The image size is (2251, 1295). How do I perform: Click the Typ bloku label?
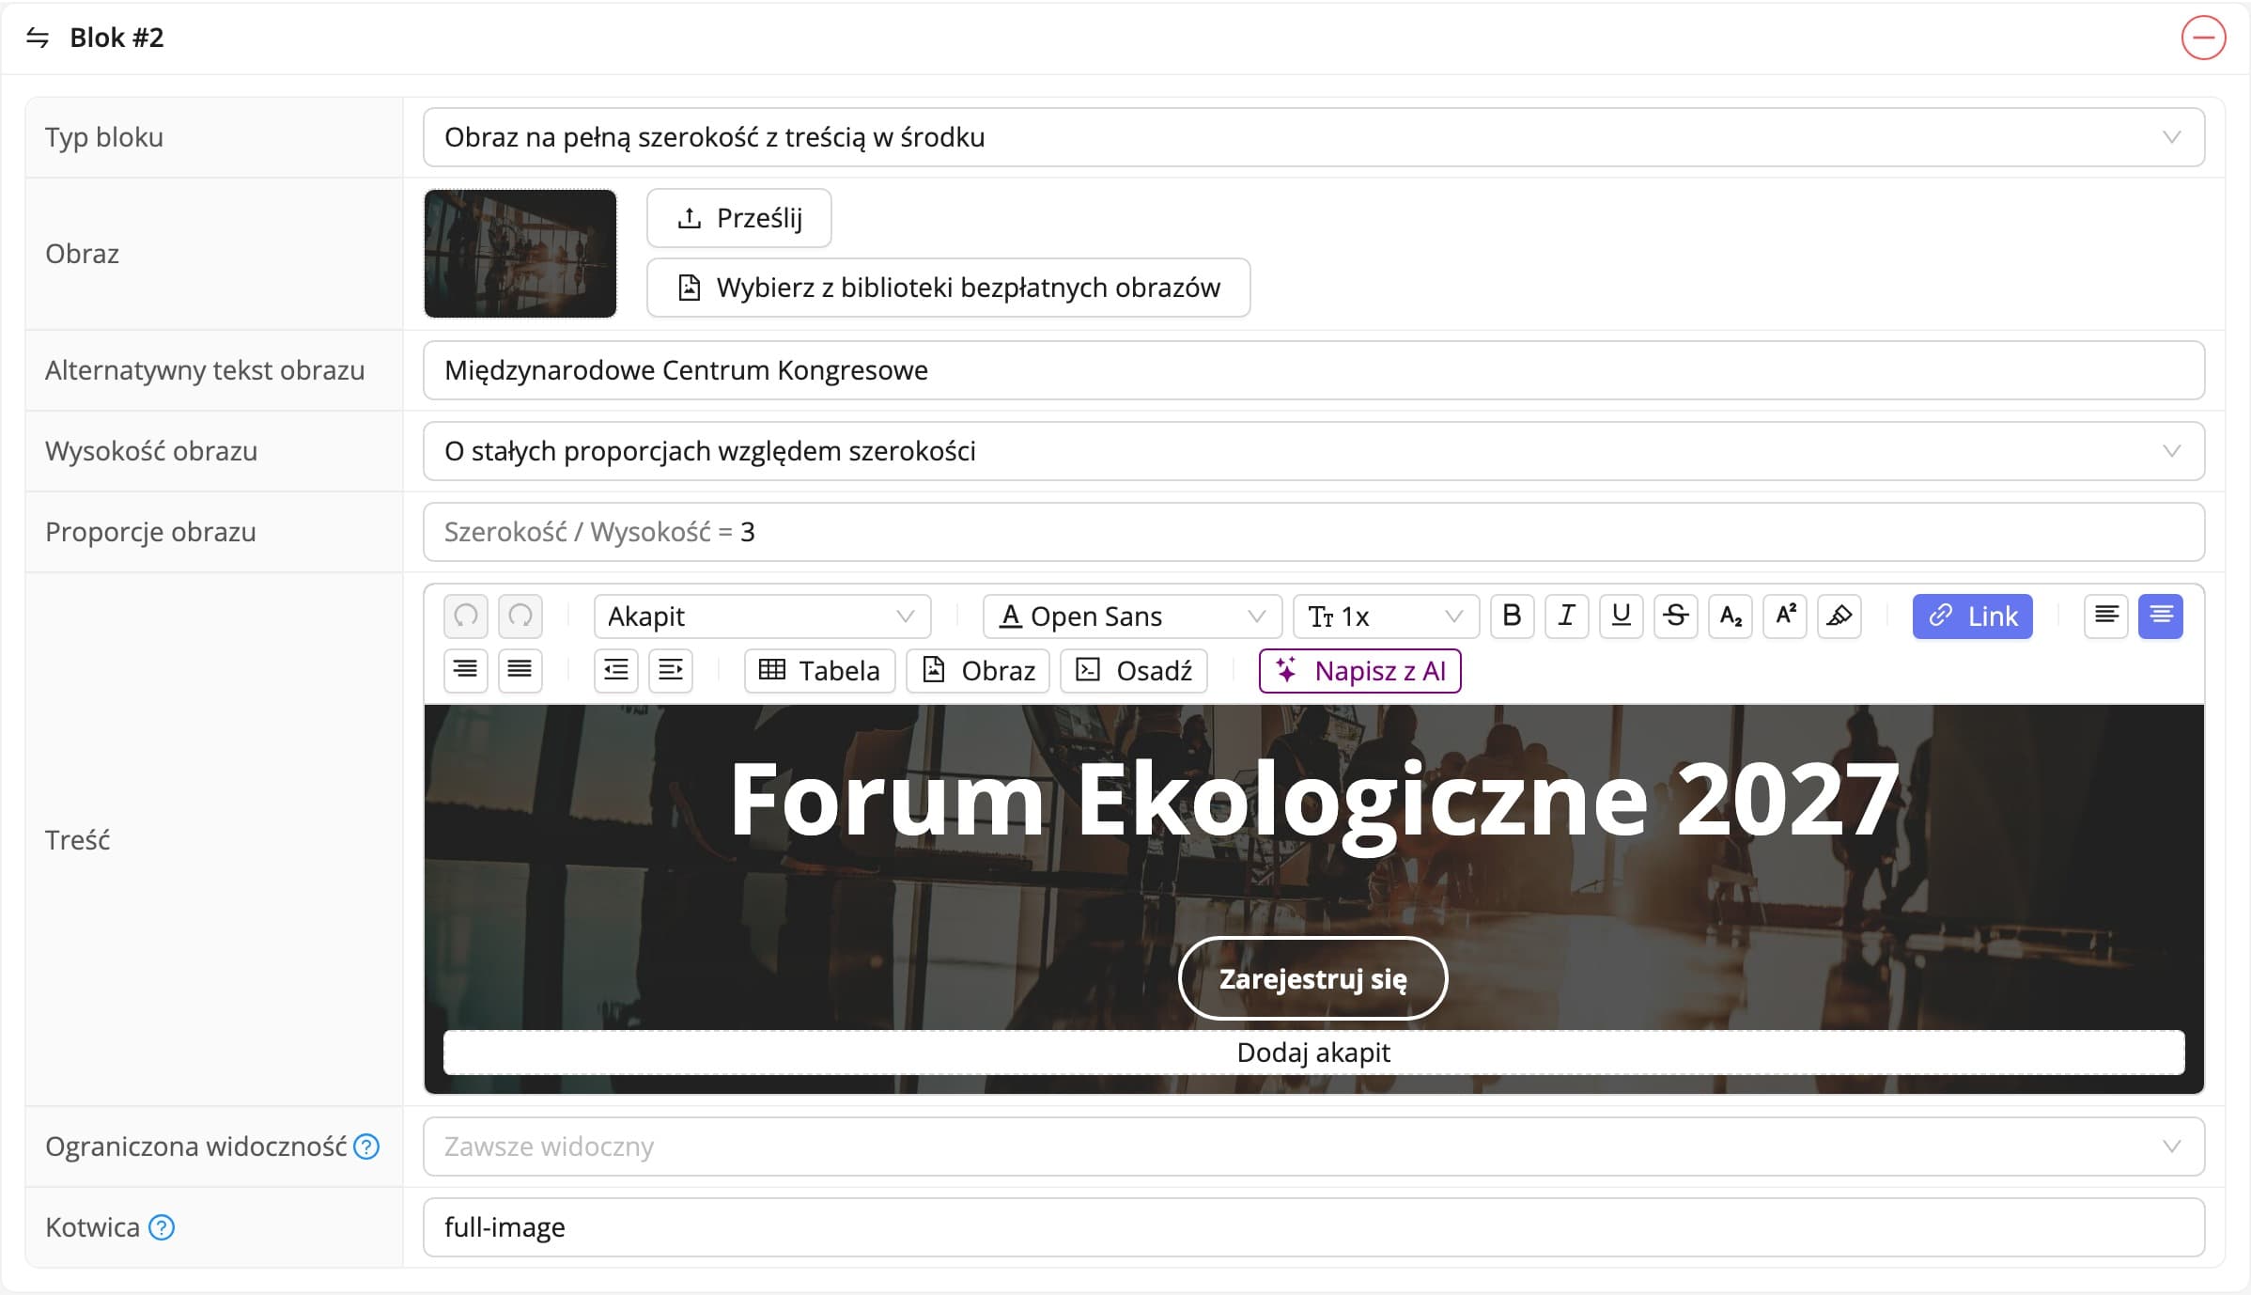(x=104, y=137)
